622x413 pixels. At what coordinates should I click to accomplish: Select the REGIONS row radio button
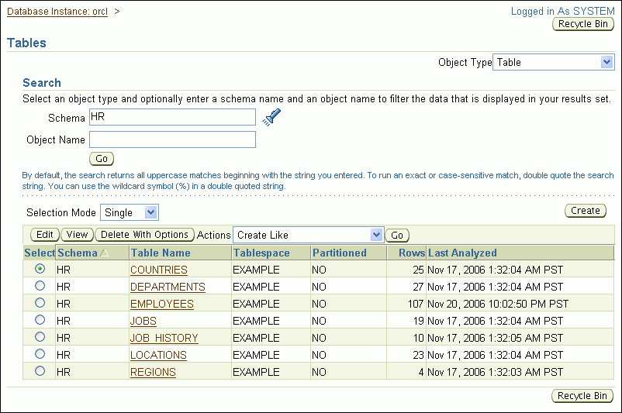40,371
